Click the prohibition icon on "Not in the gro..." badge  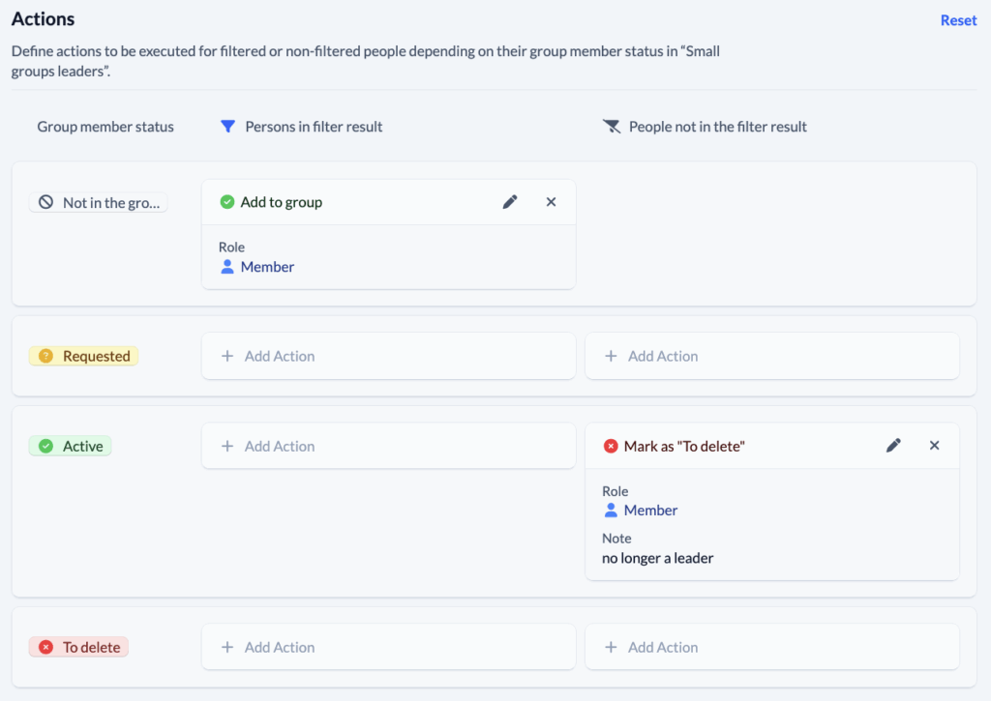[47, 202]
